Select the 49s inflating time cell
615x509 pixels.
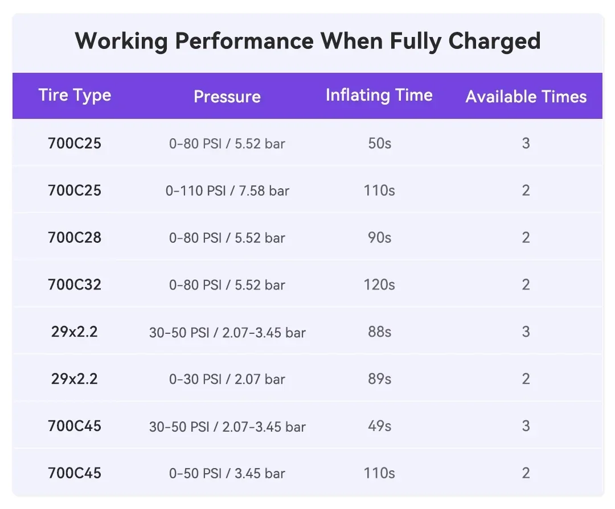pos(379,426)
